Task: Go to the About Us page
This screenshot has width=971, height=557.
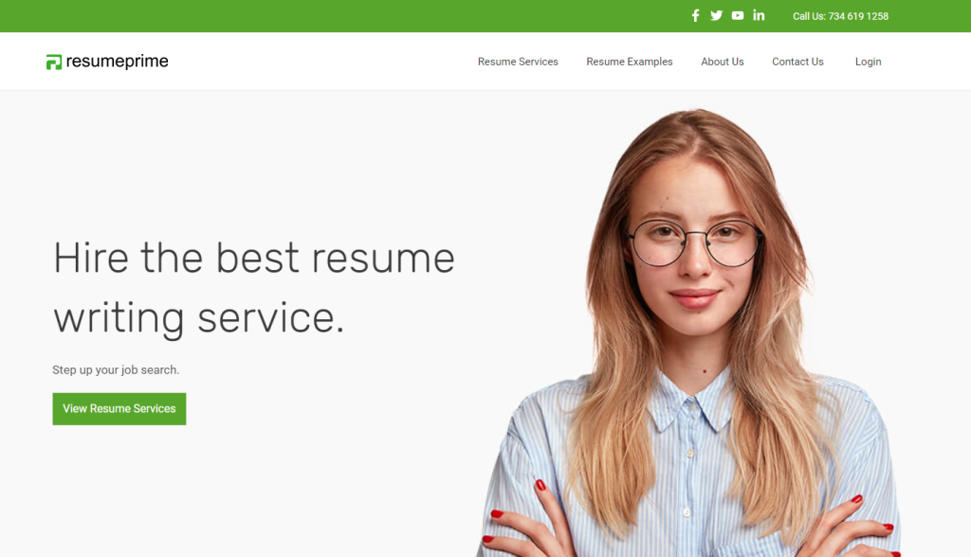Action: point(722,62)
